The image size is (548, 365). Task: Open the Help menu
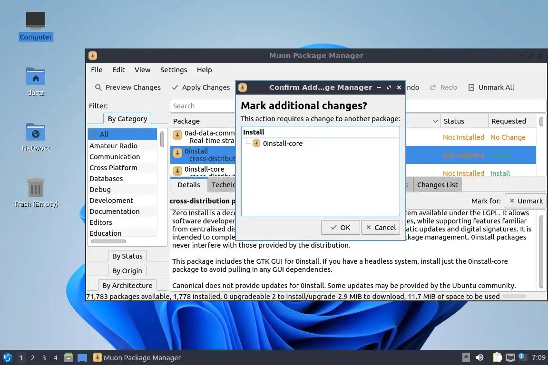(x=205, y=70)
